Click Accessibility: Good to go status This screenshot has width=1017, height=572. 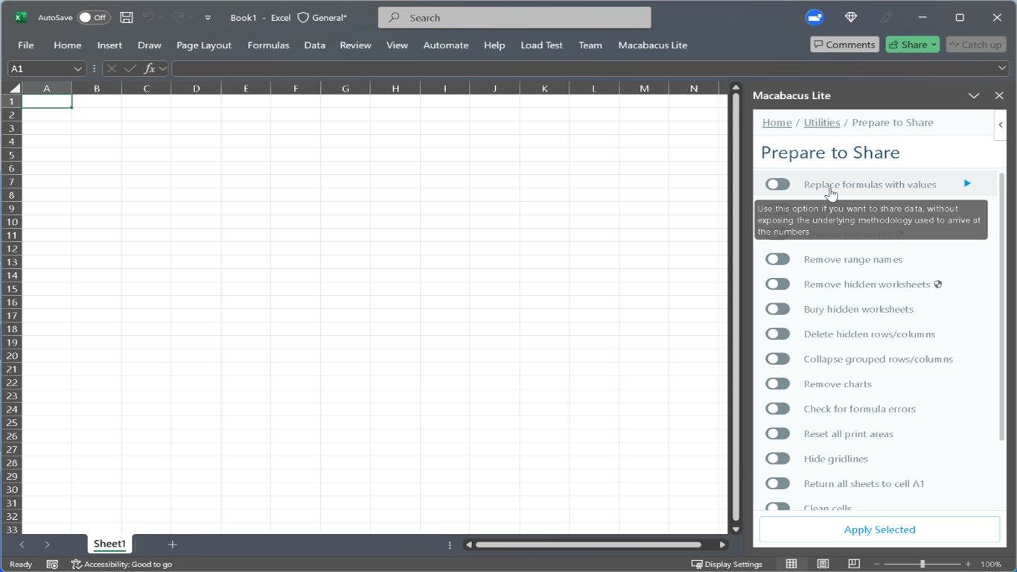tap(121, 565)
